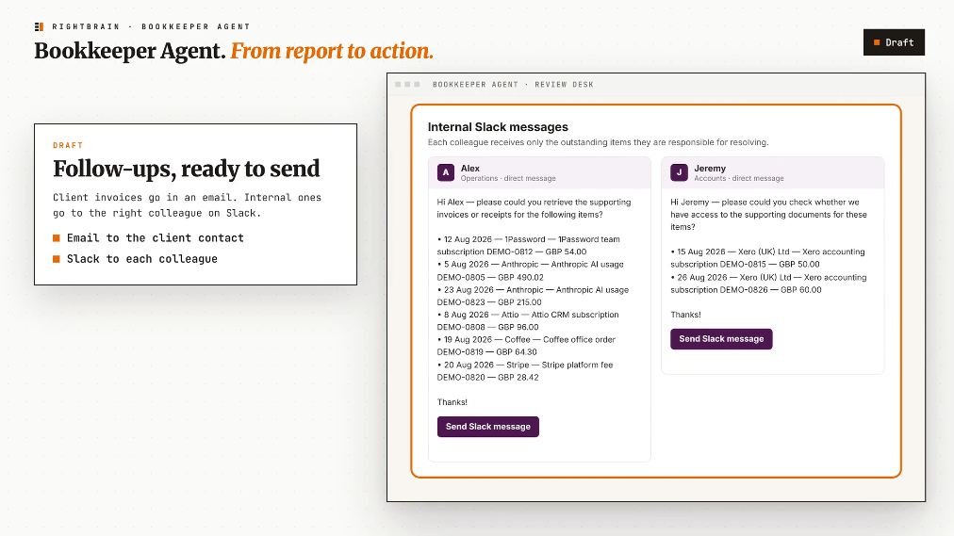Click the Xero DEMO-0815 GBP 50.00 item
The height and width of the screenshot is (536, 954).
768,258
